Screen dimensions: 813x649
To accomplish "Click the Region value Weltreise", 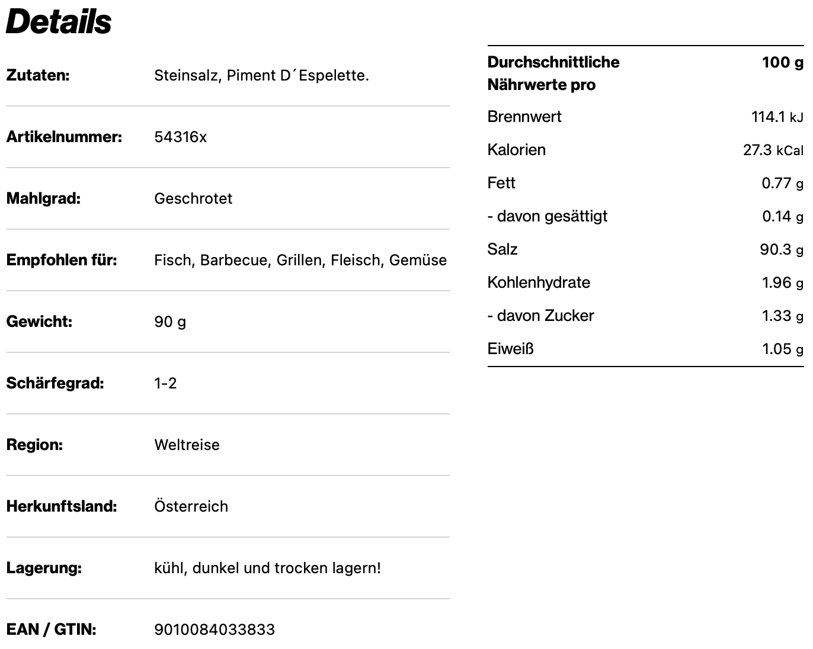I will click(x=187, y=445).
